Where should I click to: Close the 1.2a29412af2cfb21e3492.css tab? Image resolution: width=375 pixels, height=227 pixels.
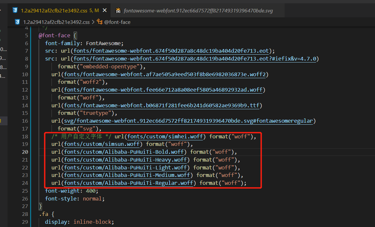[104, 10]
